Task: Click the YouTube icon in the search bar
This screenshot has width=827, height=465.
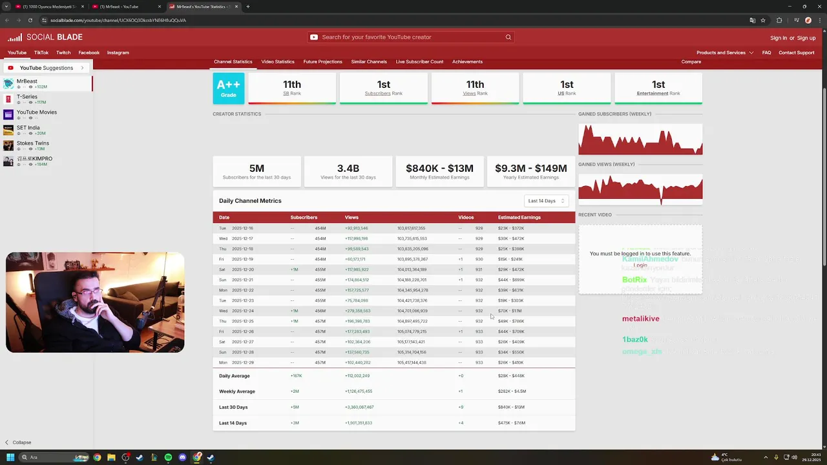Action: tap(314, 37)
